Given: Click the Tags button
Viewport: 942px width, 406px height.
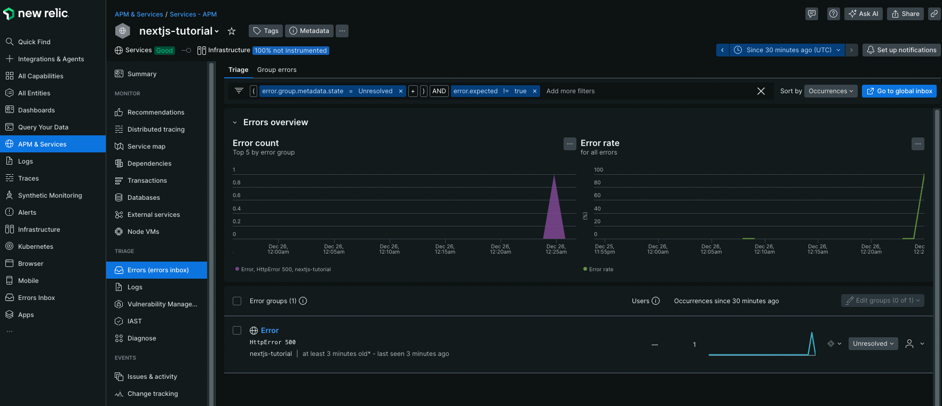Looking at the screenshot, I should click(x=266, y=31).
